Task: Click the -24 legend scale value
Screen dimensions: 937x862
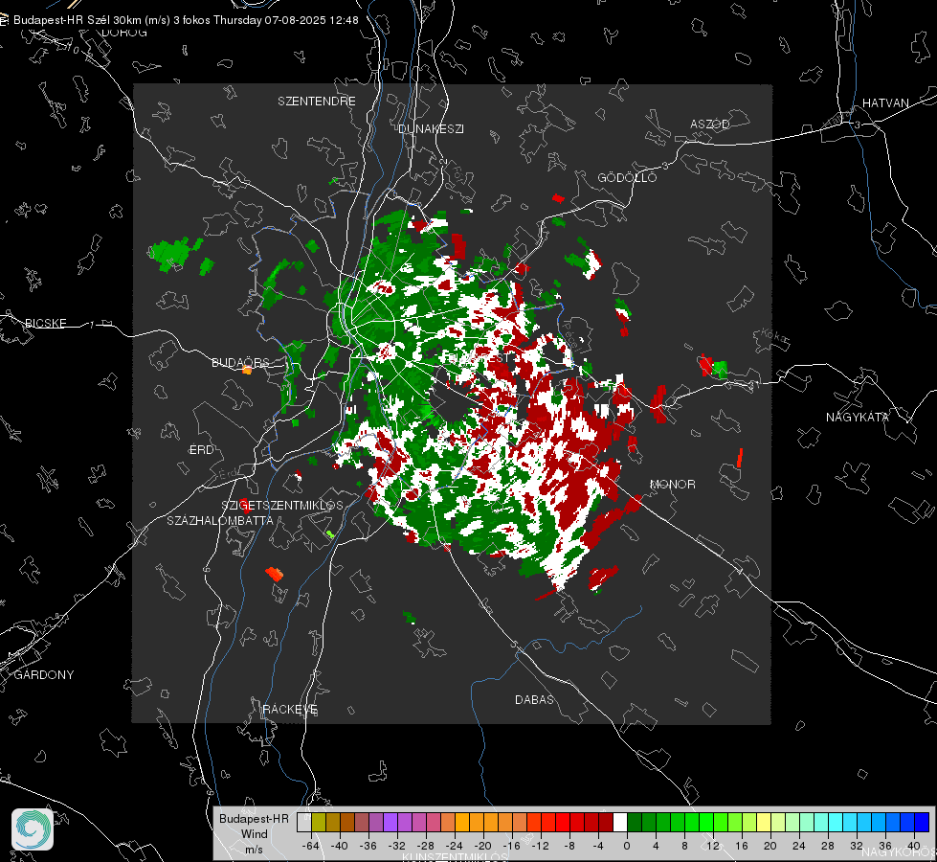Action: click(x=455, y=846)
